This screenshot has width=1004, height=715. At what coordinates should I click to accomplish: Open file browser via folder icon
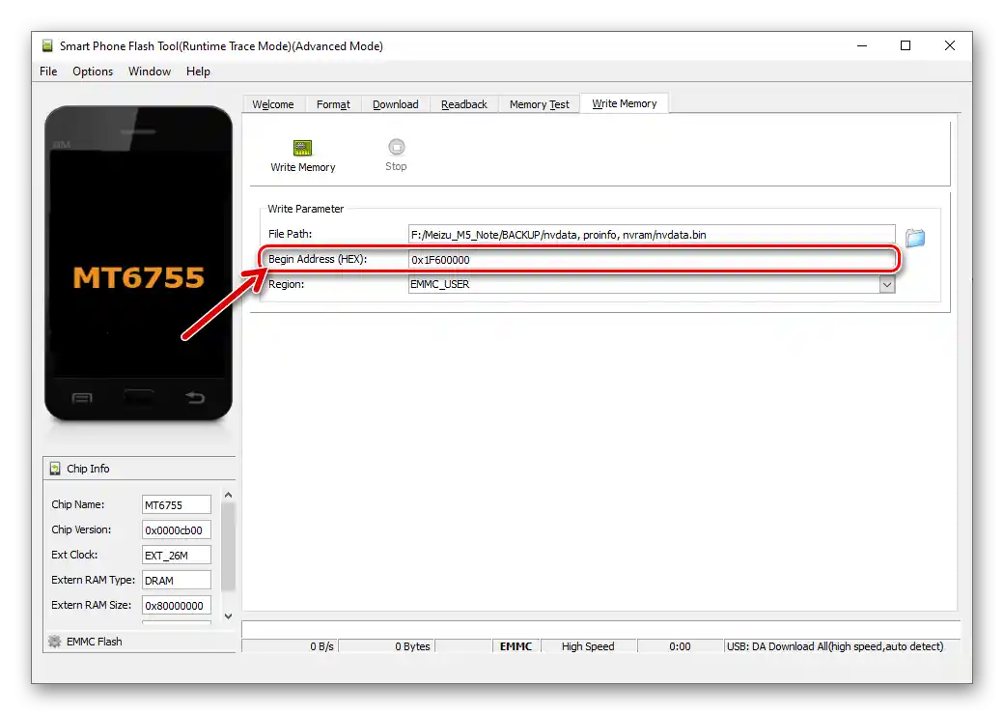click(914, 238)
